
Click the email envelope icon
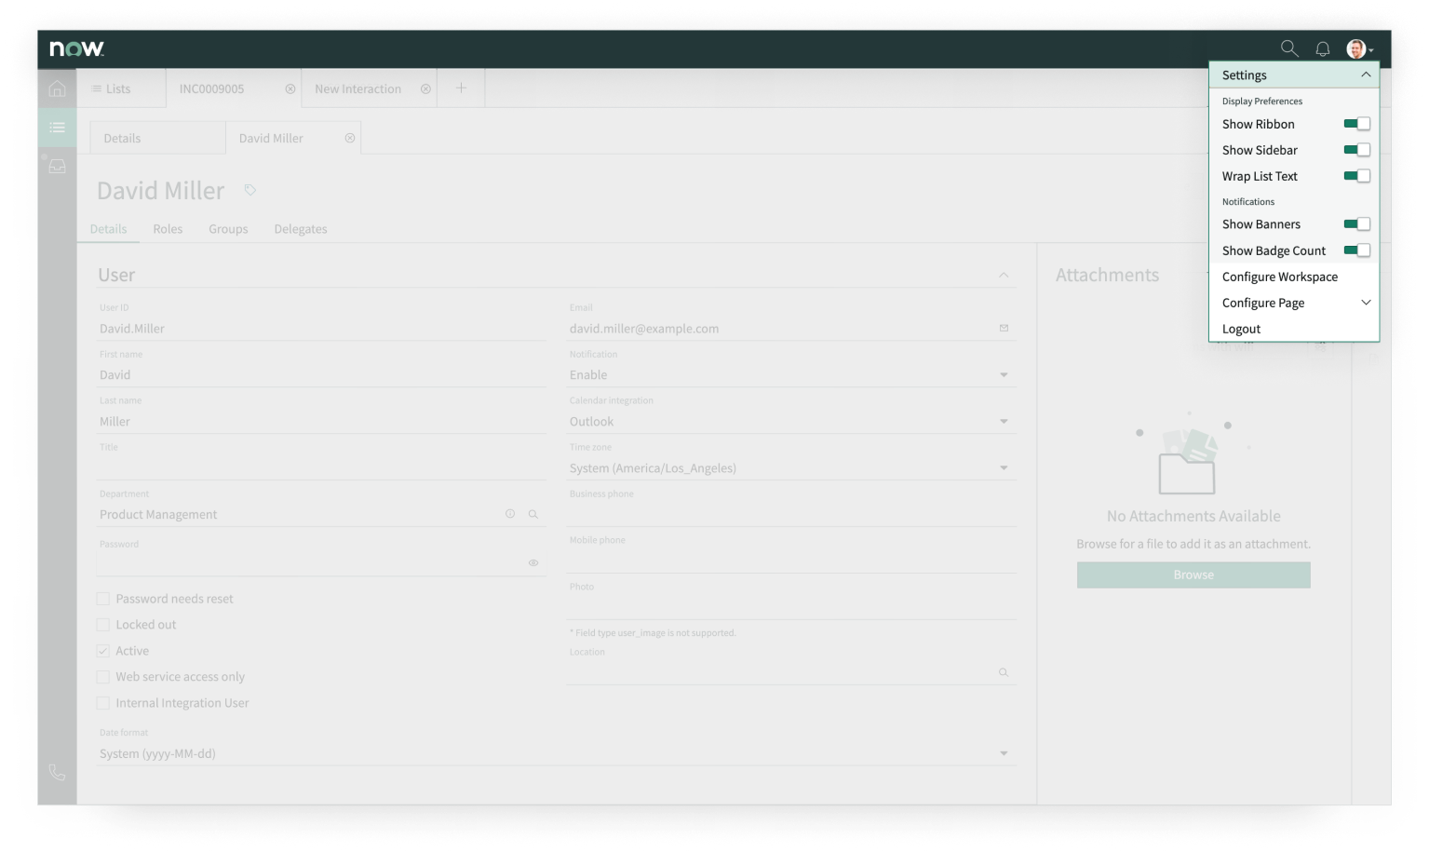point(1004,328)
